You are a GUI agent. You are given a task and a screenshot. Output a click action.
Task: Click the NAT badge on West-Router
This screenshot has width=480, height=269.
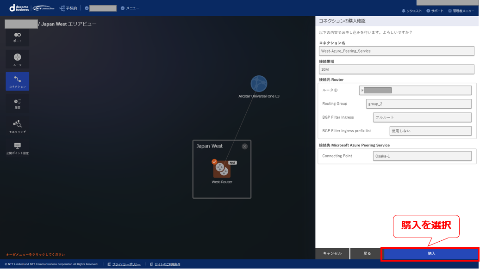click(x=233, y=163)
